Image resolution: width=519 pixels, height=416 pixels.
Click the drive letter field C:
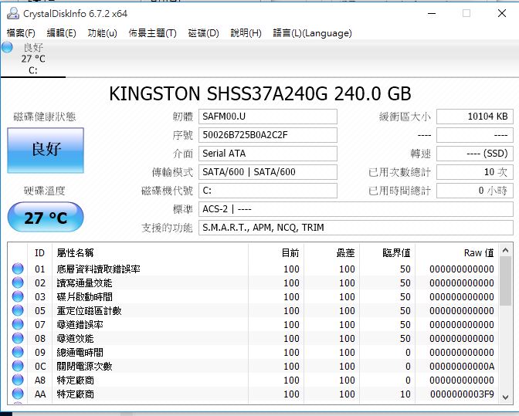point(268,191)
